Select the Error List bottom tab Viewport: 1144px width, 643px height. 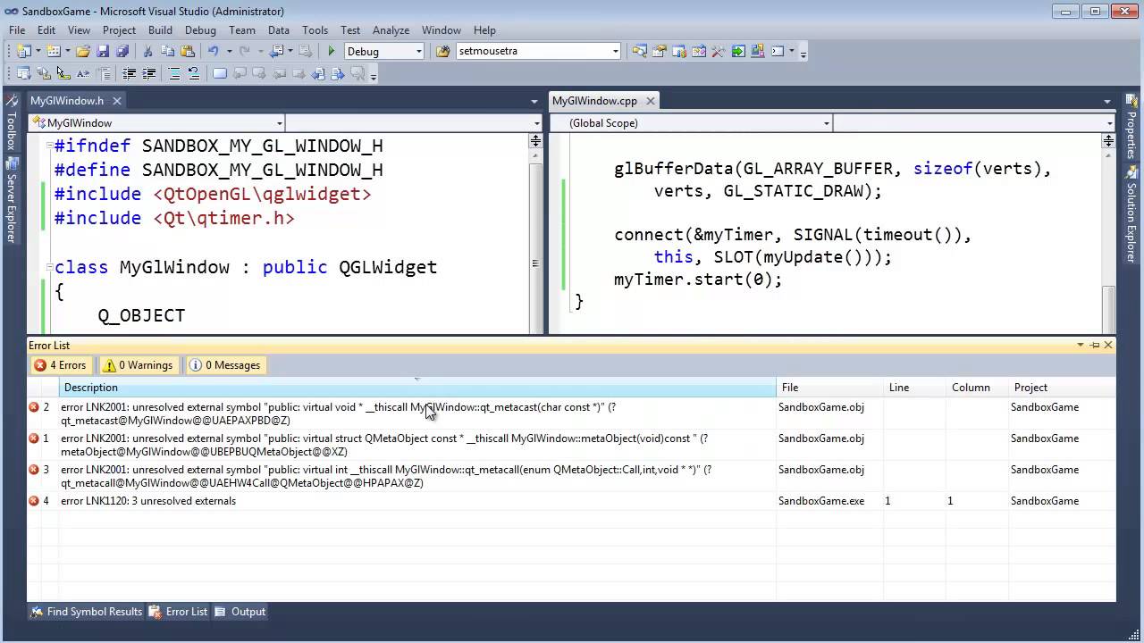pyautogui.click(x=178, y=612)
